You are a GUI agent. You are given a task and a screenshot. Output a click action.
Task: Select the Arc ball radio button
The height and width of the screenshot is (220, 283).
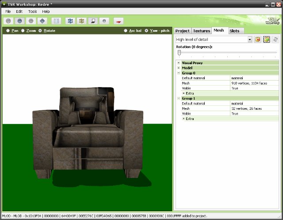pyautogui.click(x=126, y=31)
